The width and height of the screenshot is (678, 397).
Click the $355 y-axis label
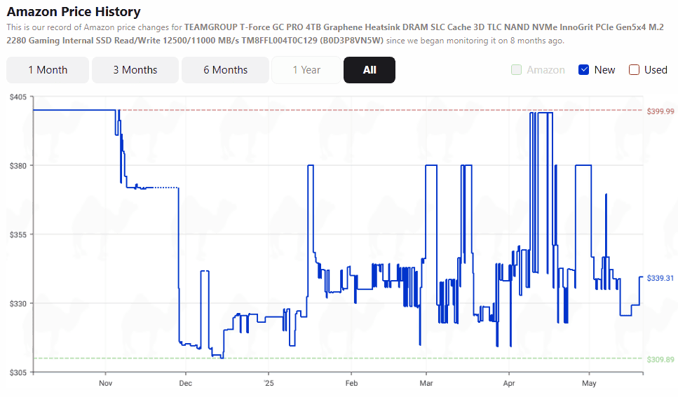tap(18, 235)
